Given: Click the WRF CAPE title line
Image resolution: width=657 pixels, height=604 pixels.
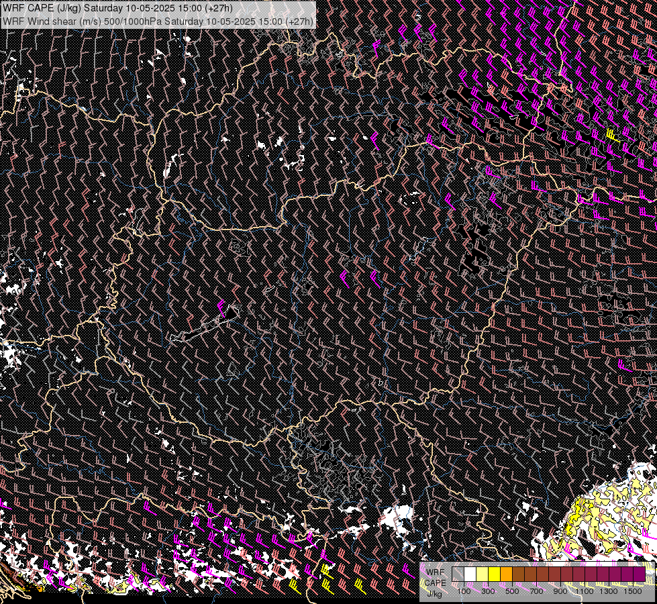Looking at the screenshot, I should click(117, 8).
